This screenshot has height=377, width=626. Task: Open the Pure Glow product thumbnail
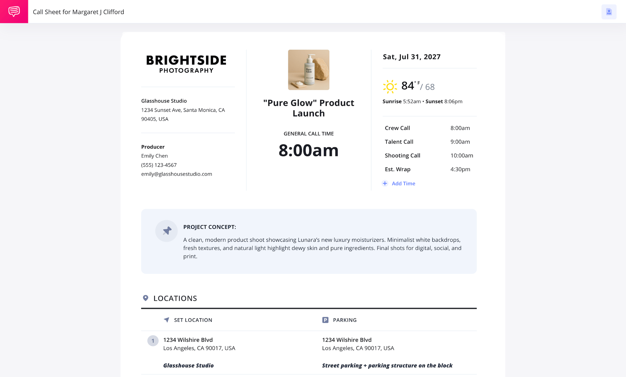(x=308, y=70)
